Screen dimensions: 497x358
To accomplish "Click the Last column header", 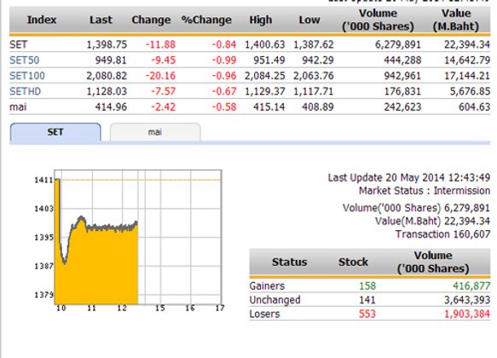I will [x=101, y=20].
